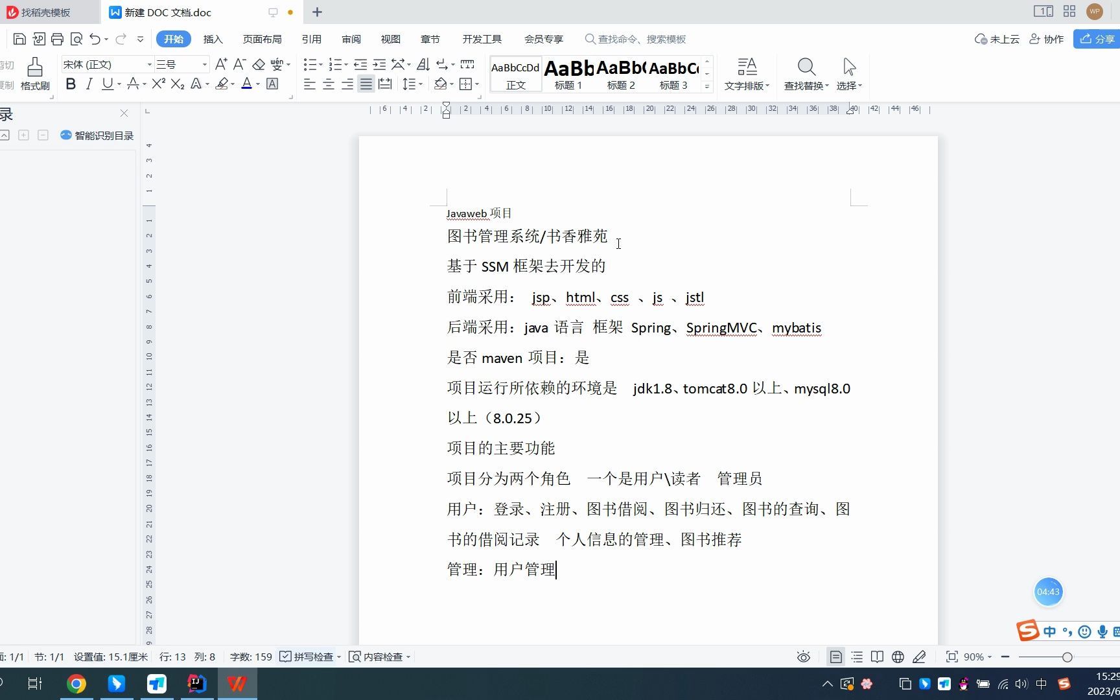This screenshot has height=700, width=1120.
Task: Decrease the font size with A- icon
Action: (x=239, y=64)
